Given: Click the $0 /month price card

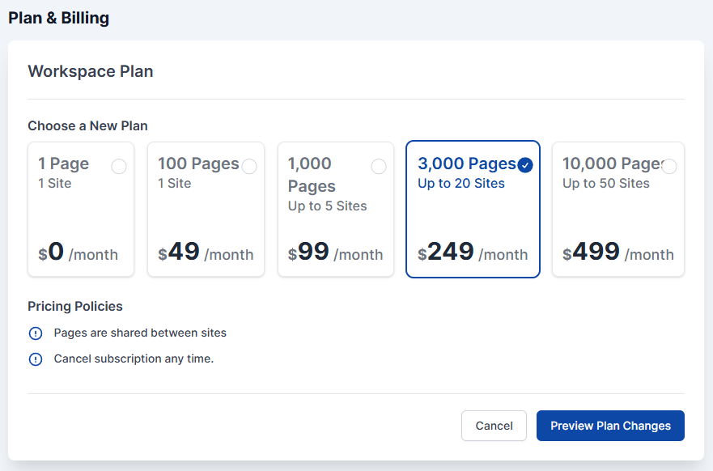Looking at the screenshot, I should pyautogui.click(x=79, y=252).
